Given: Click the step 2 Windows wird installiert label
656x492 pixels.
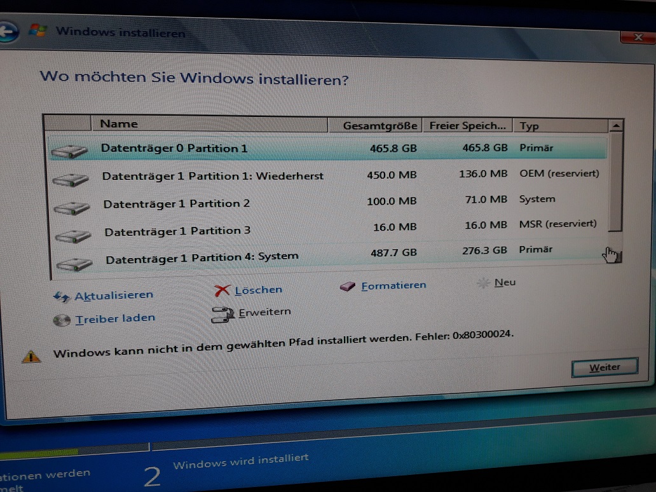Looking at the screenshot, I should coord(240,461).
